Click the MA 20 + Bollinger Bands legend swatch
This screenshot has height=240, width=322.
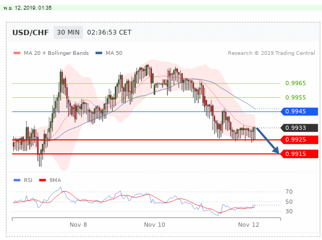pyautogui.click(x=17, y=53)
